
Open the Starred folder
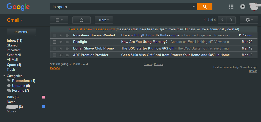[x=12, y=45]
